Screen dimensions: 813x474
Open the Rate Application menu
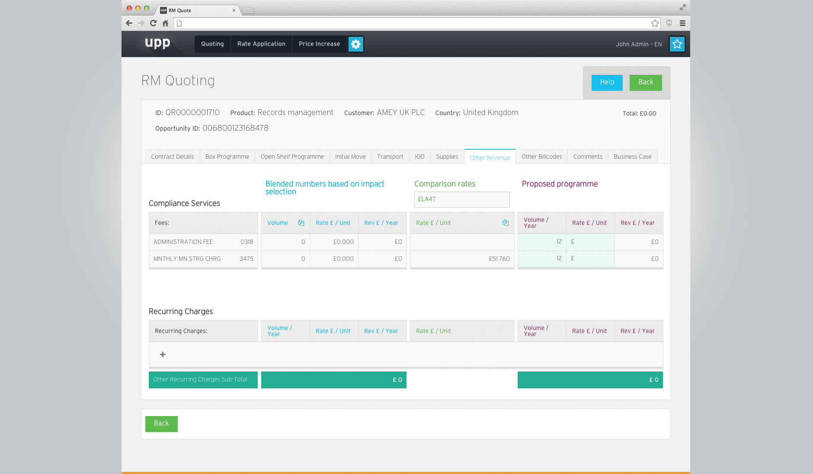(261, 44)
